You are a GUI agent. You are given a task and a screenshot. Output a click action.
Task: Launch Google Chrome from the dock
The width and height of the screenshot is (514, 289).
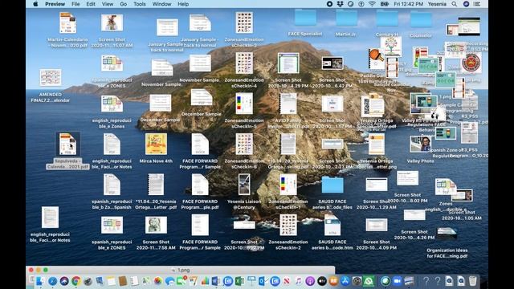[x=76, y=281]
